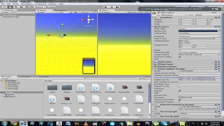Open Shaded draw mode dropdown
Screen dimensions: 224x126
(x=47, y=12)
